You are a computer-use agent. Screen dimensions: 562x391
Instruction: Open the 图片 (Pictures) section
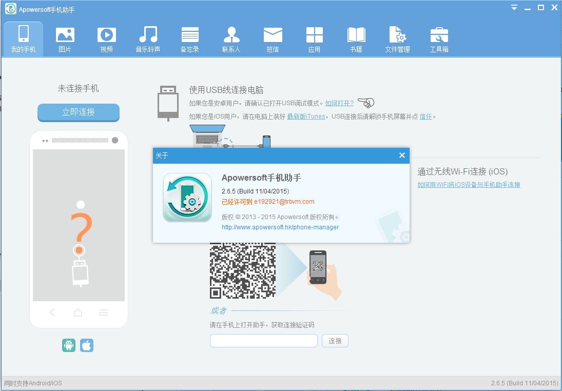point(65,39)
